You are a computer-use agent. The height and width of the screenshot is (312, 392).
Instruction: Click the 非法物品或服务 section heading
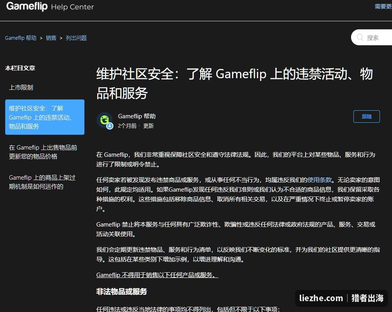point(121,291)
